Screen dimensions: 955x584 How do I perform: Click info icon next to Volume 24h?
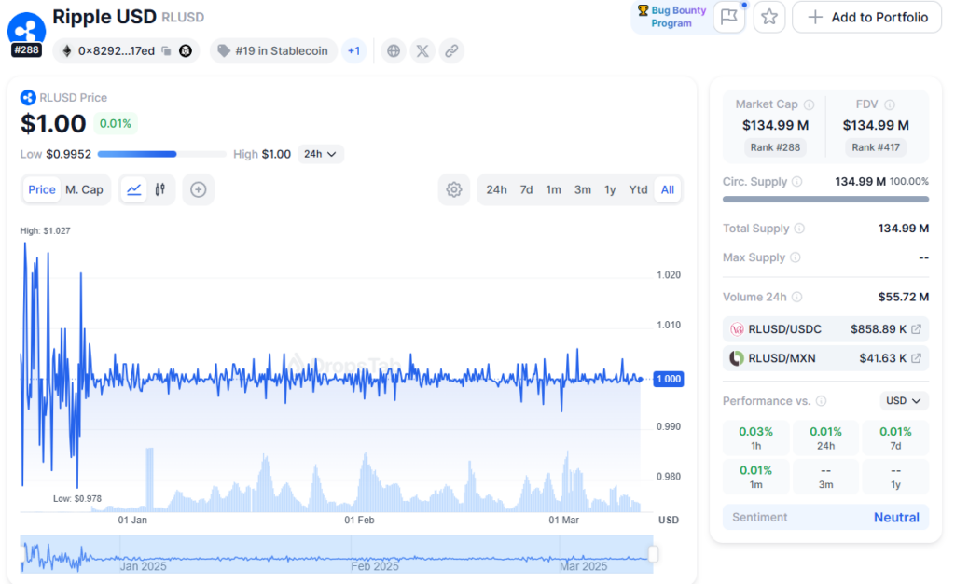[796, 298]
